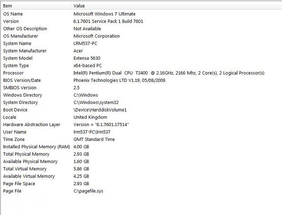Select value C:\Windows

tap(86, 95)
